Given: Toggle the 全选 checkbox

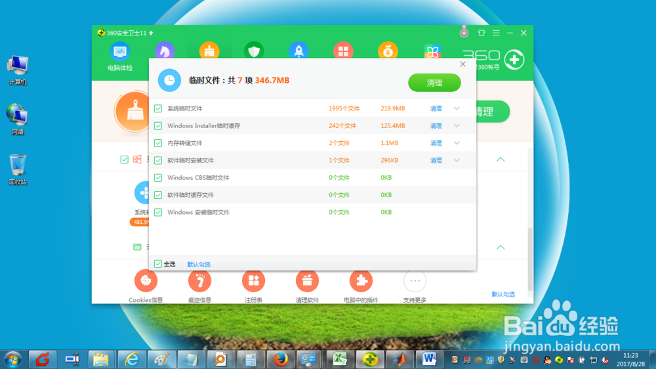Looking at the screenshot, I should [157, 264].
